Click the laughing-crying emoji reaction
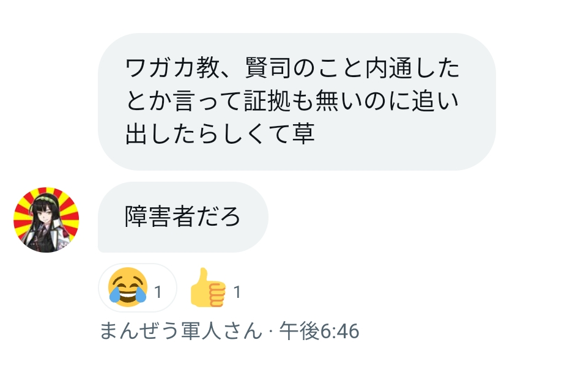The width and height of the screenshot is (578, 367). 128,287
